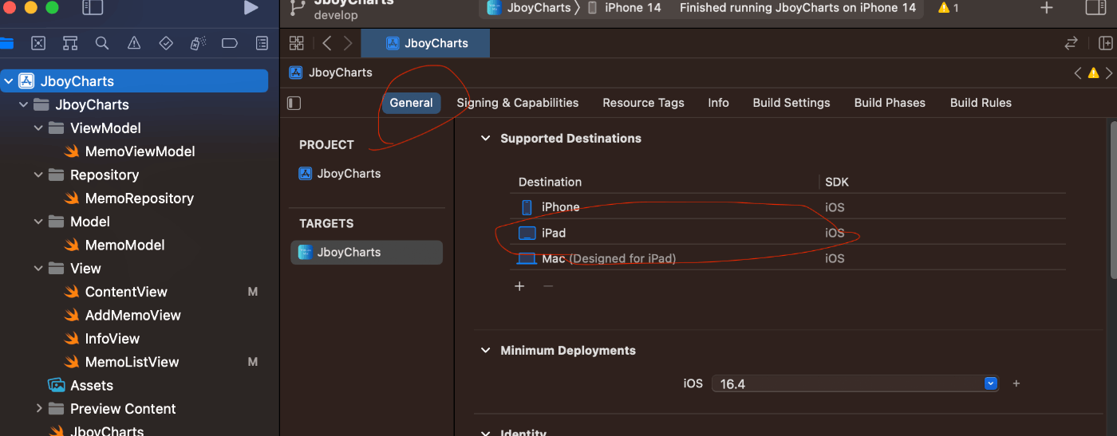Go forward with the right chevron
Viewport: 1117px width, 436px height.
(x=348, y=43)
